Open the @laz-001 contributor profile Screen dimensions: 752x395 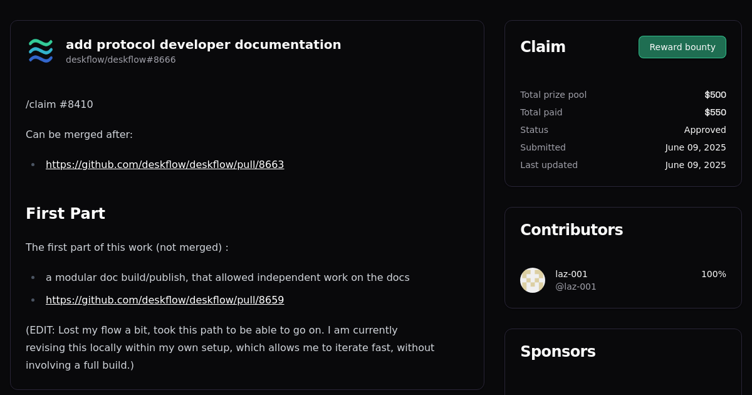575,287
